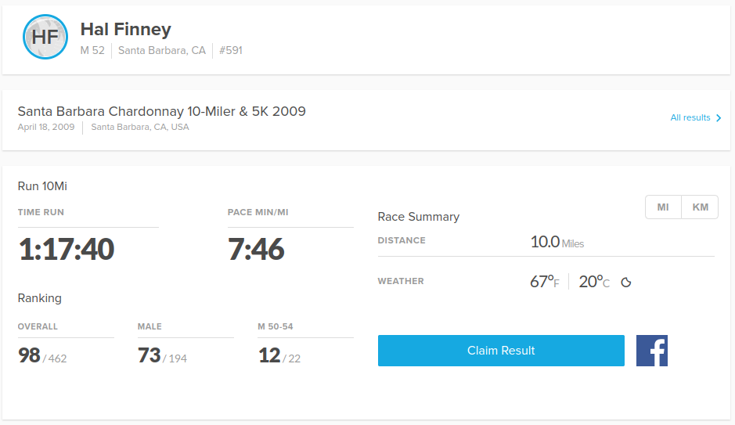The width and height of the screenshot is (735, 425).
Task: Click the HF avatar circle
Action: [x=45, y=37]
